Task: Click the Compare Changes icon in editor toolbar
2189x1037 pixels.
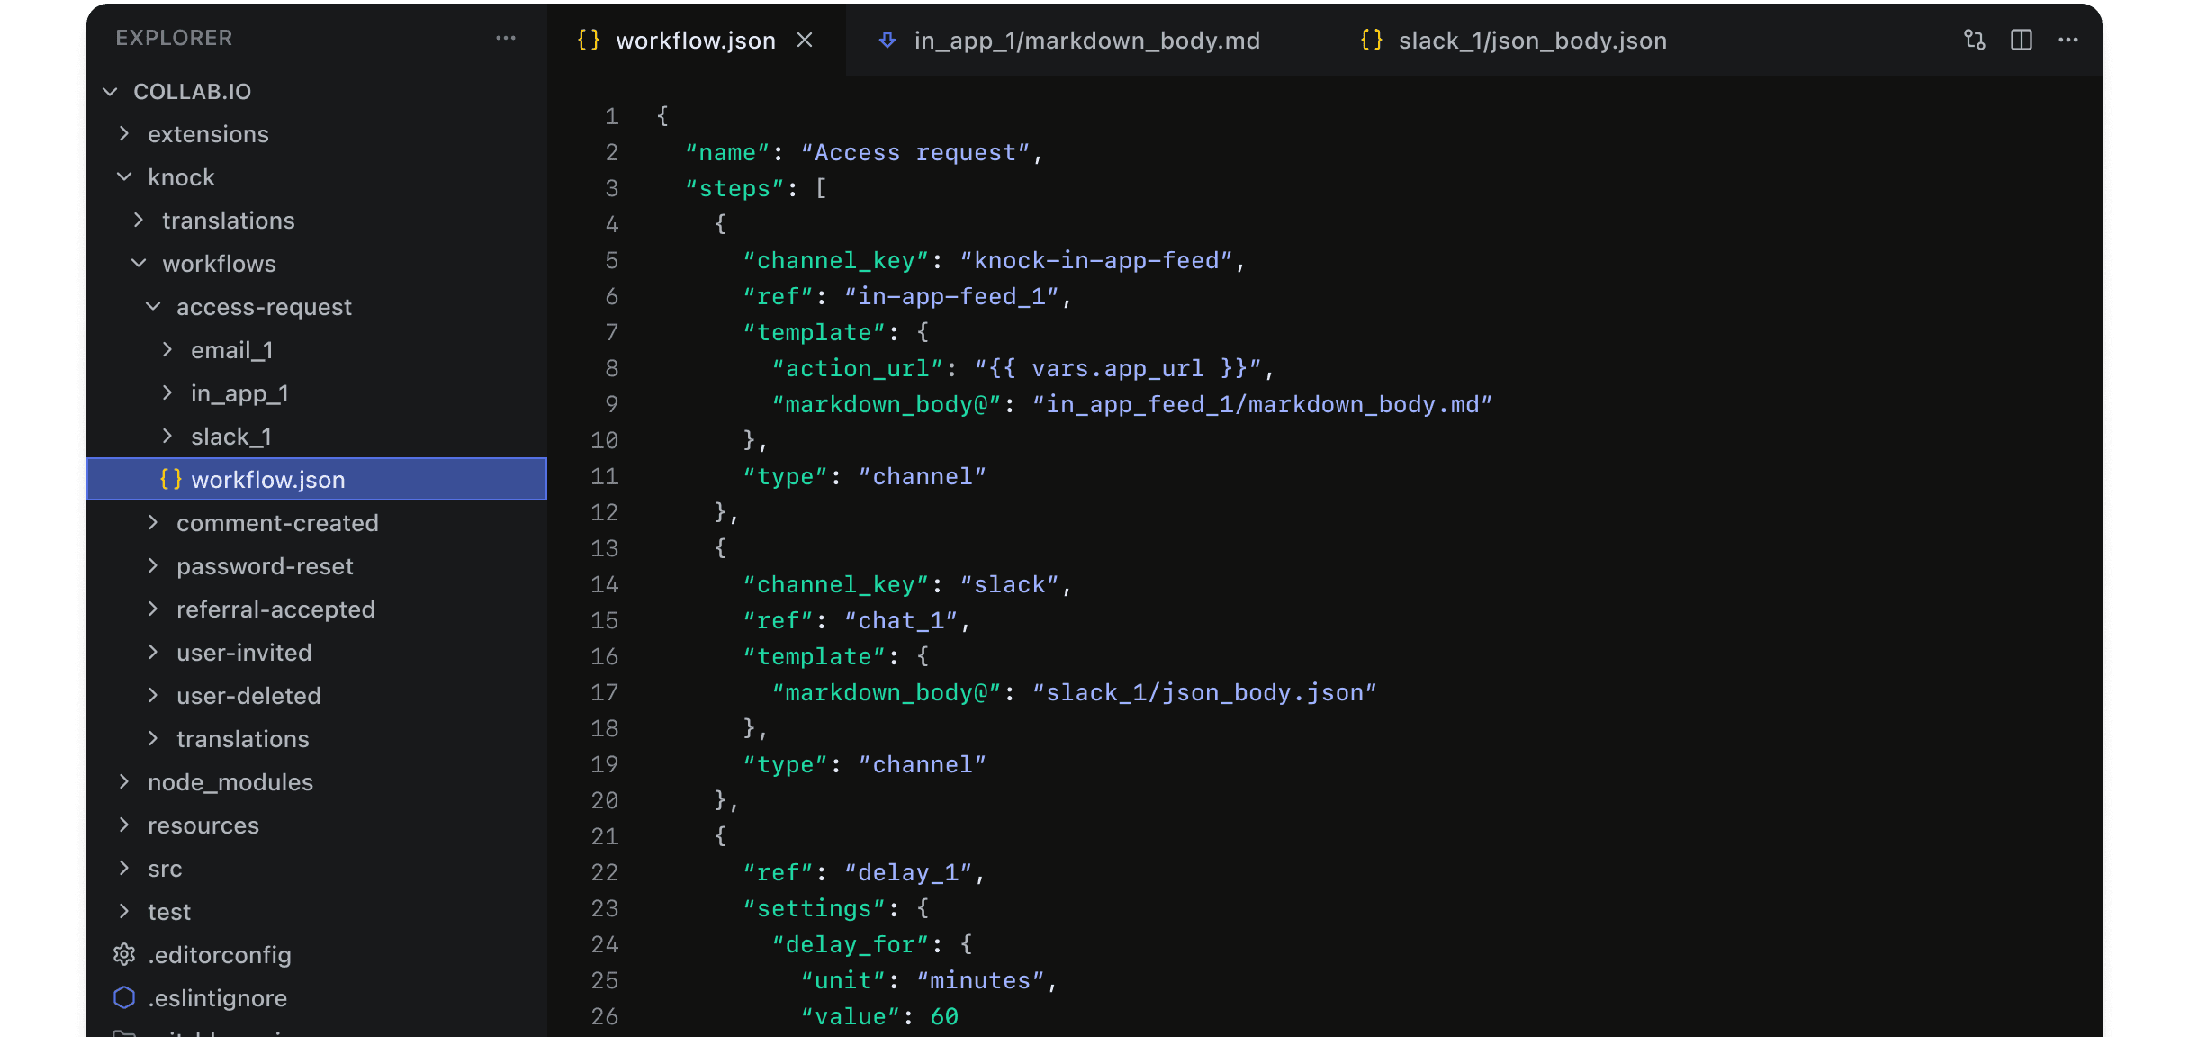Action: coord(1973,40)
